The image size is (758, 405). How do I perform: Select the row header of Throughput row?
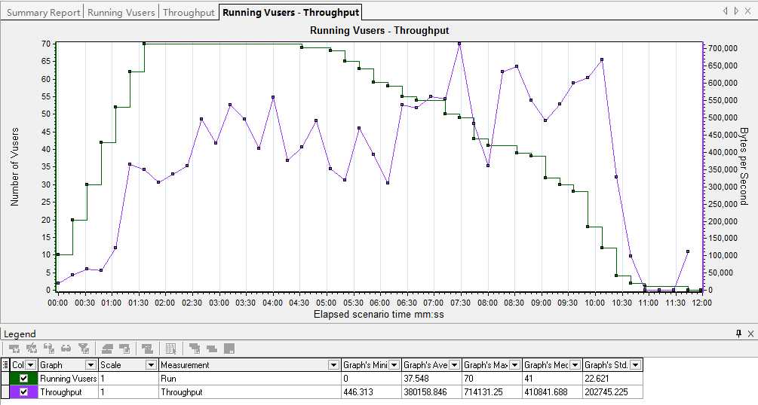pyautogui.click(x=5, y=392)
